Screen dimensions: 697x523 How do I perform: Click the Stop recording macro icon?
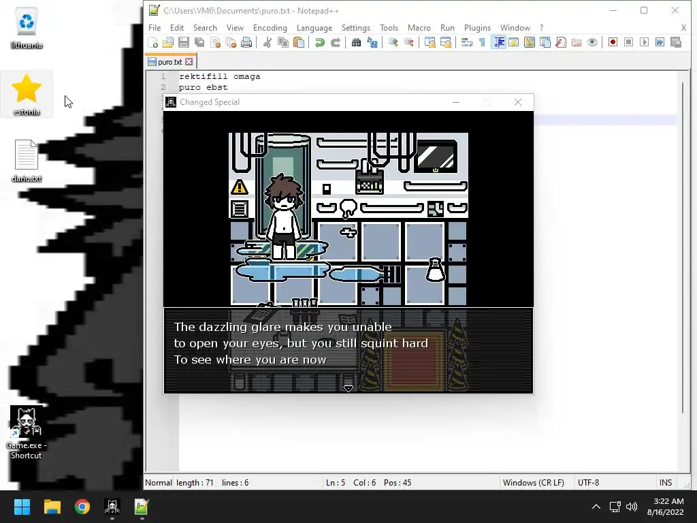628,42
